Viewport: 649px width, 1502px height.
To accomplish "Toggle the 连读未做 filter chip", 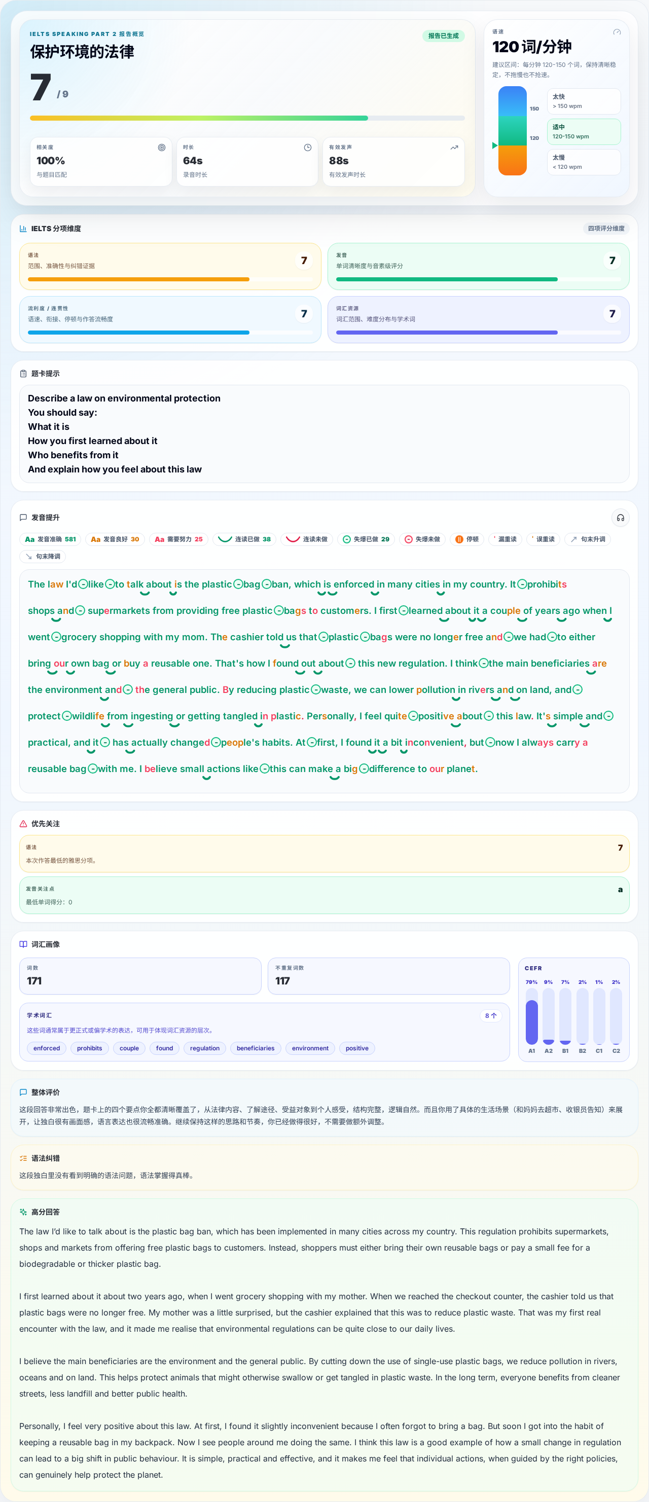I will click(x=307, y=539).
